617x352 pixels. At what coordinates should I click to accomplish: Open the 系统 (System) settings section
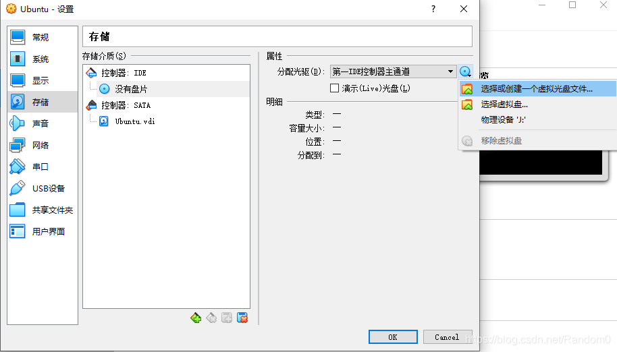(x=42, y=59)
